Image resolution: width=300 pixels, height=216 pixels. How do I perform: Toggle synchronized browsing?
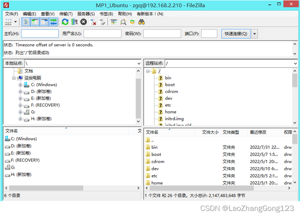(132, 22)
